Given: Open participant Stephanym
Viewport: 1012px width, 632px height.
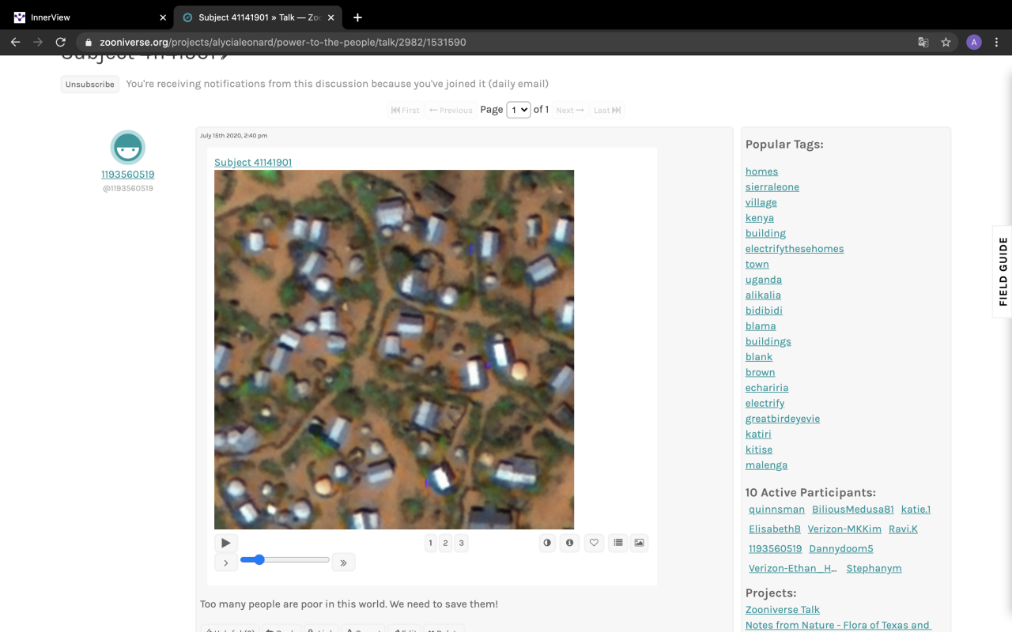Looking at the screenshot, I should coord(874,569).
